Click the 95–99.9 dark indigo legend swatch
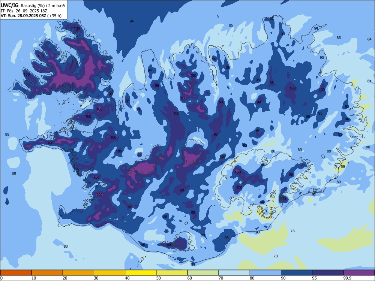Viewport: 375px width, 281px height. (328, 273)
